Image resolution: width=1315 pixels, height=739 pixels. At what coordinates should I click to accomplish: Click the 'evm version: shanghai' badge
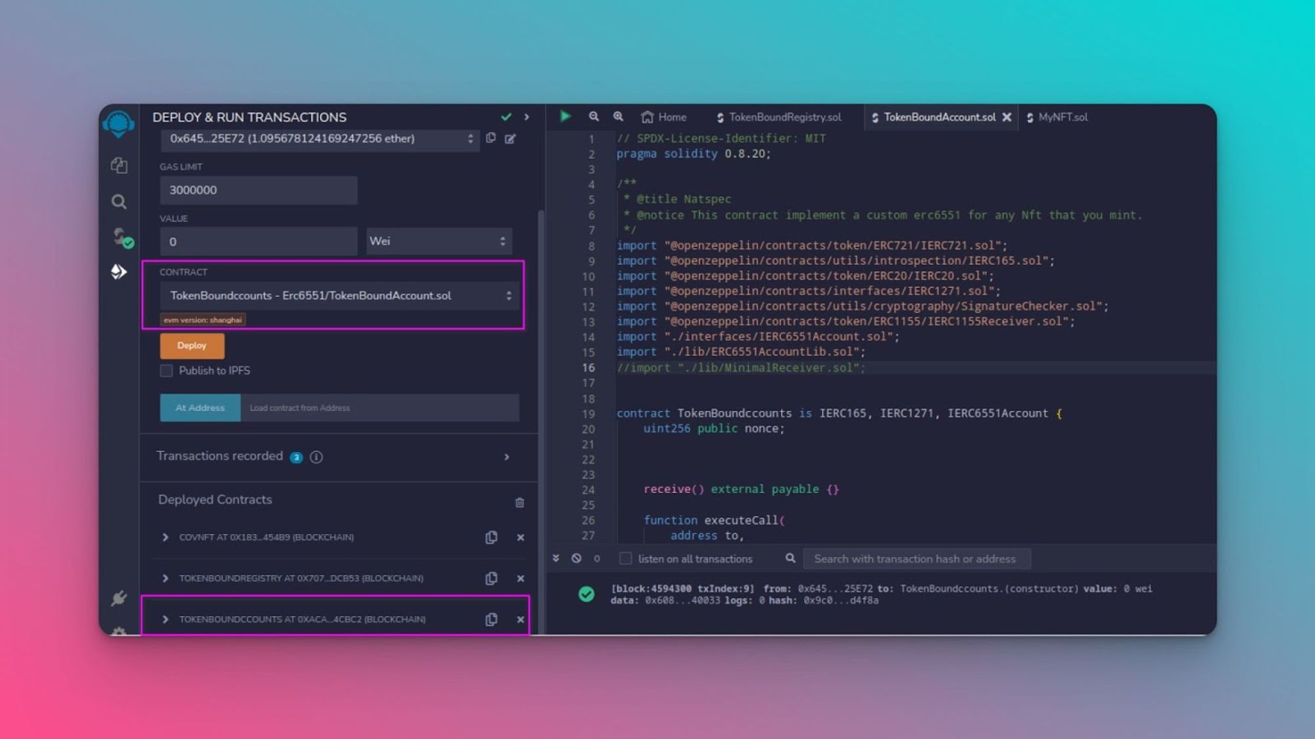coord(203,320)
